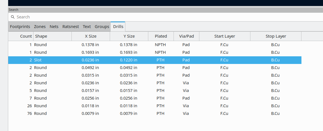Switch to the Footprints tab
The width and height of the screenshot is (323, 131).
tap(20, 27)
